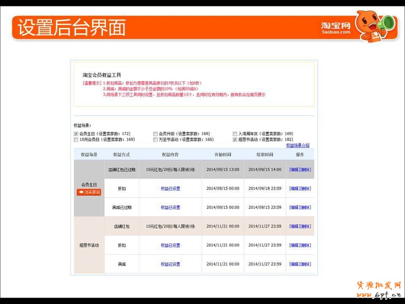Open 权益已设置 for 感恩节活动 满减 row
Viewport: 405px width, 304px height.
170,264
